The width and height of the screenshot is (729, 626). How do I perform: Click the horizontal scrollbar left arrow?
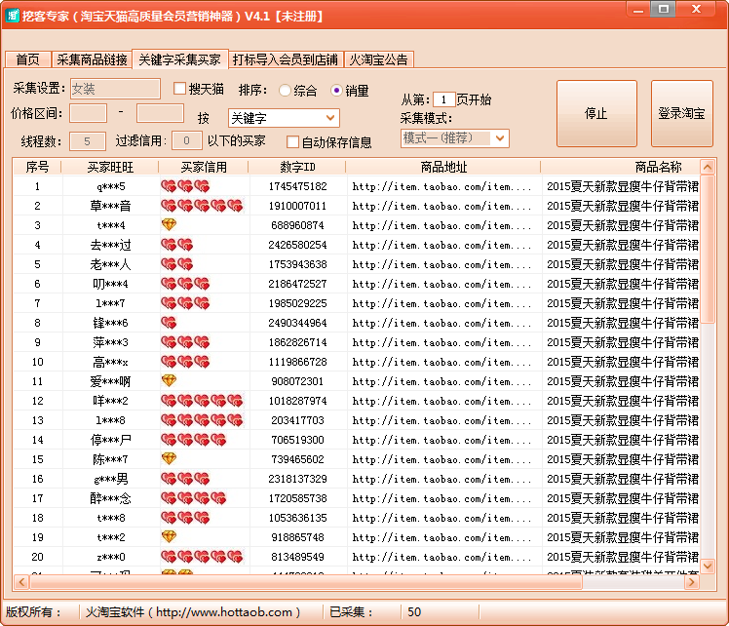[x=21, y=582]
